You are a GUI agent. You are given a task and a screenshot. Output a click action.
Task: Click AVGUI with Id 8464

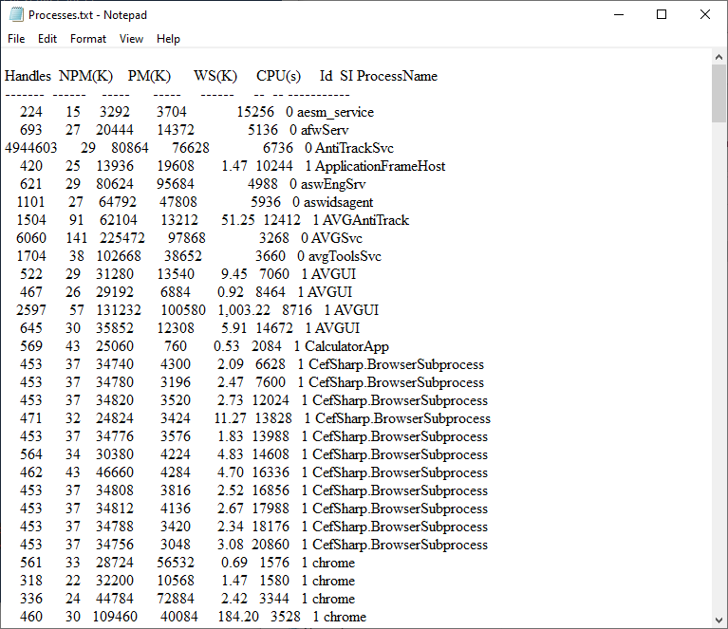tap(329, 292)
